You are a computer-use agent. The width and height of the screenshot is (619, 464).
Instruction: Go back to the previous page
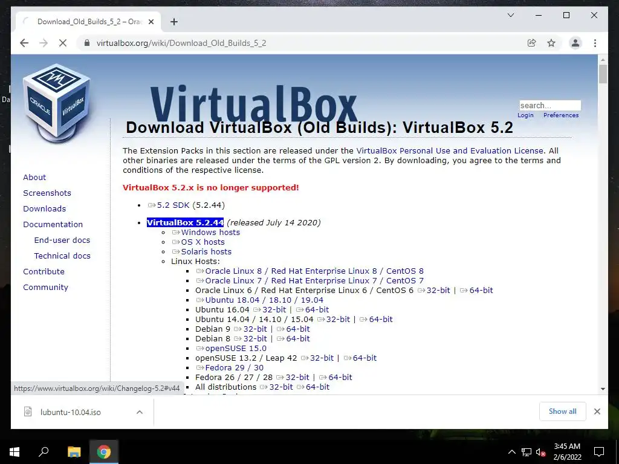tap(24, 43)
